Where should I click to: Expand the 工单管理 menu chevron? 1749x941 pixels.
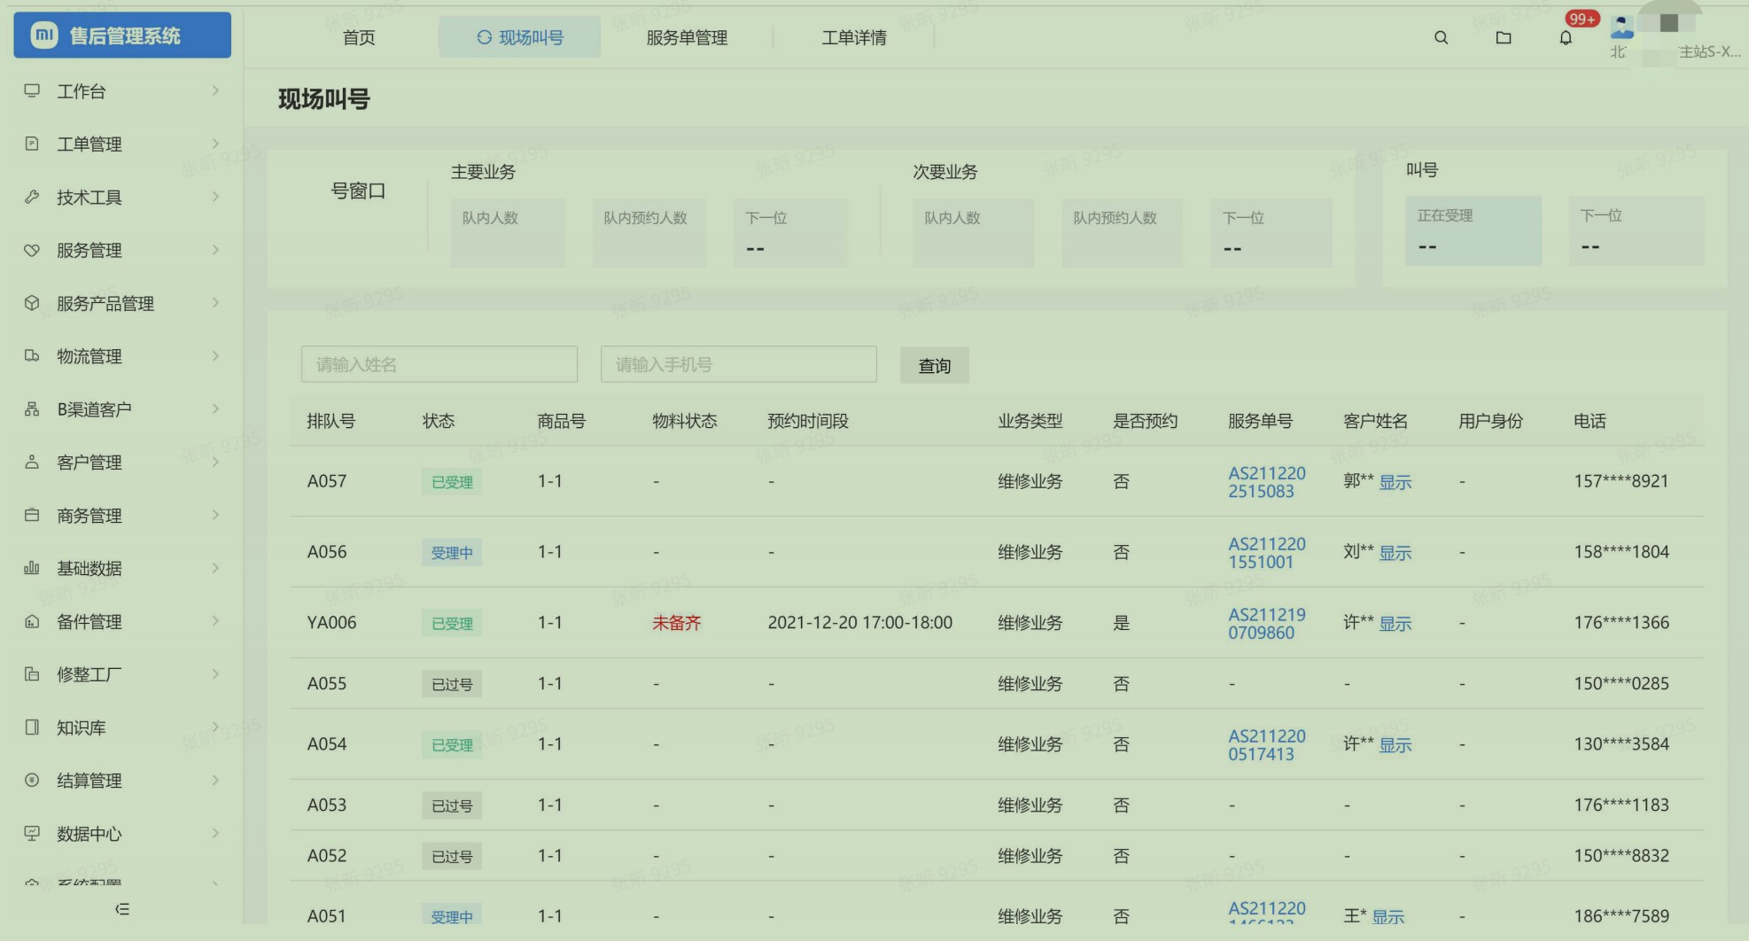point(215,144)
